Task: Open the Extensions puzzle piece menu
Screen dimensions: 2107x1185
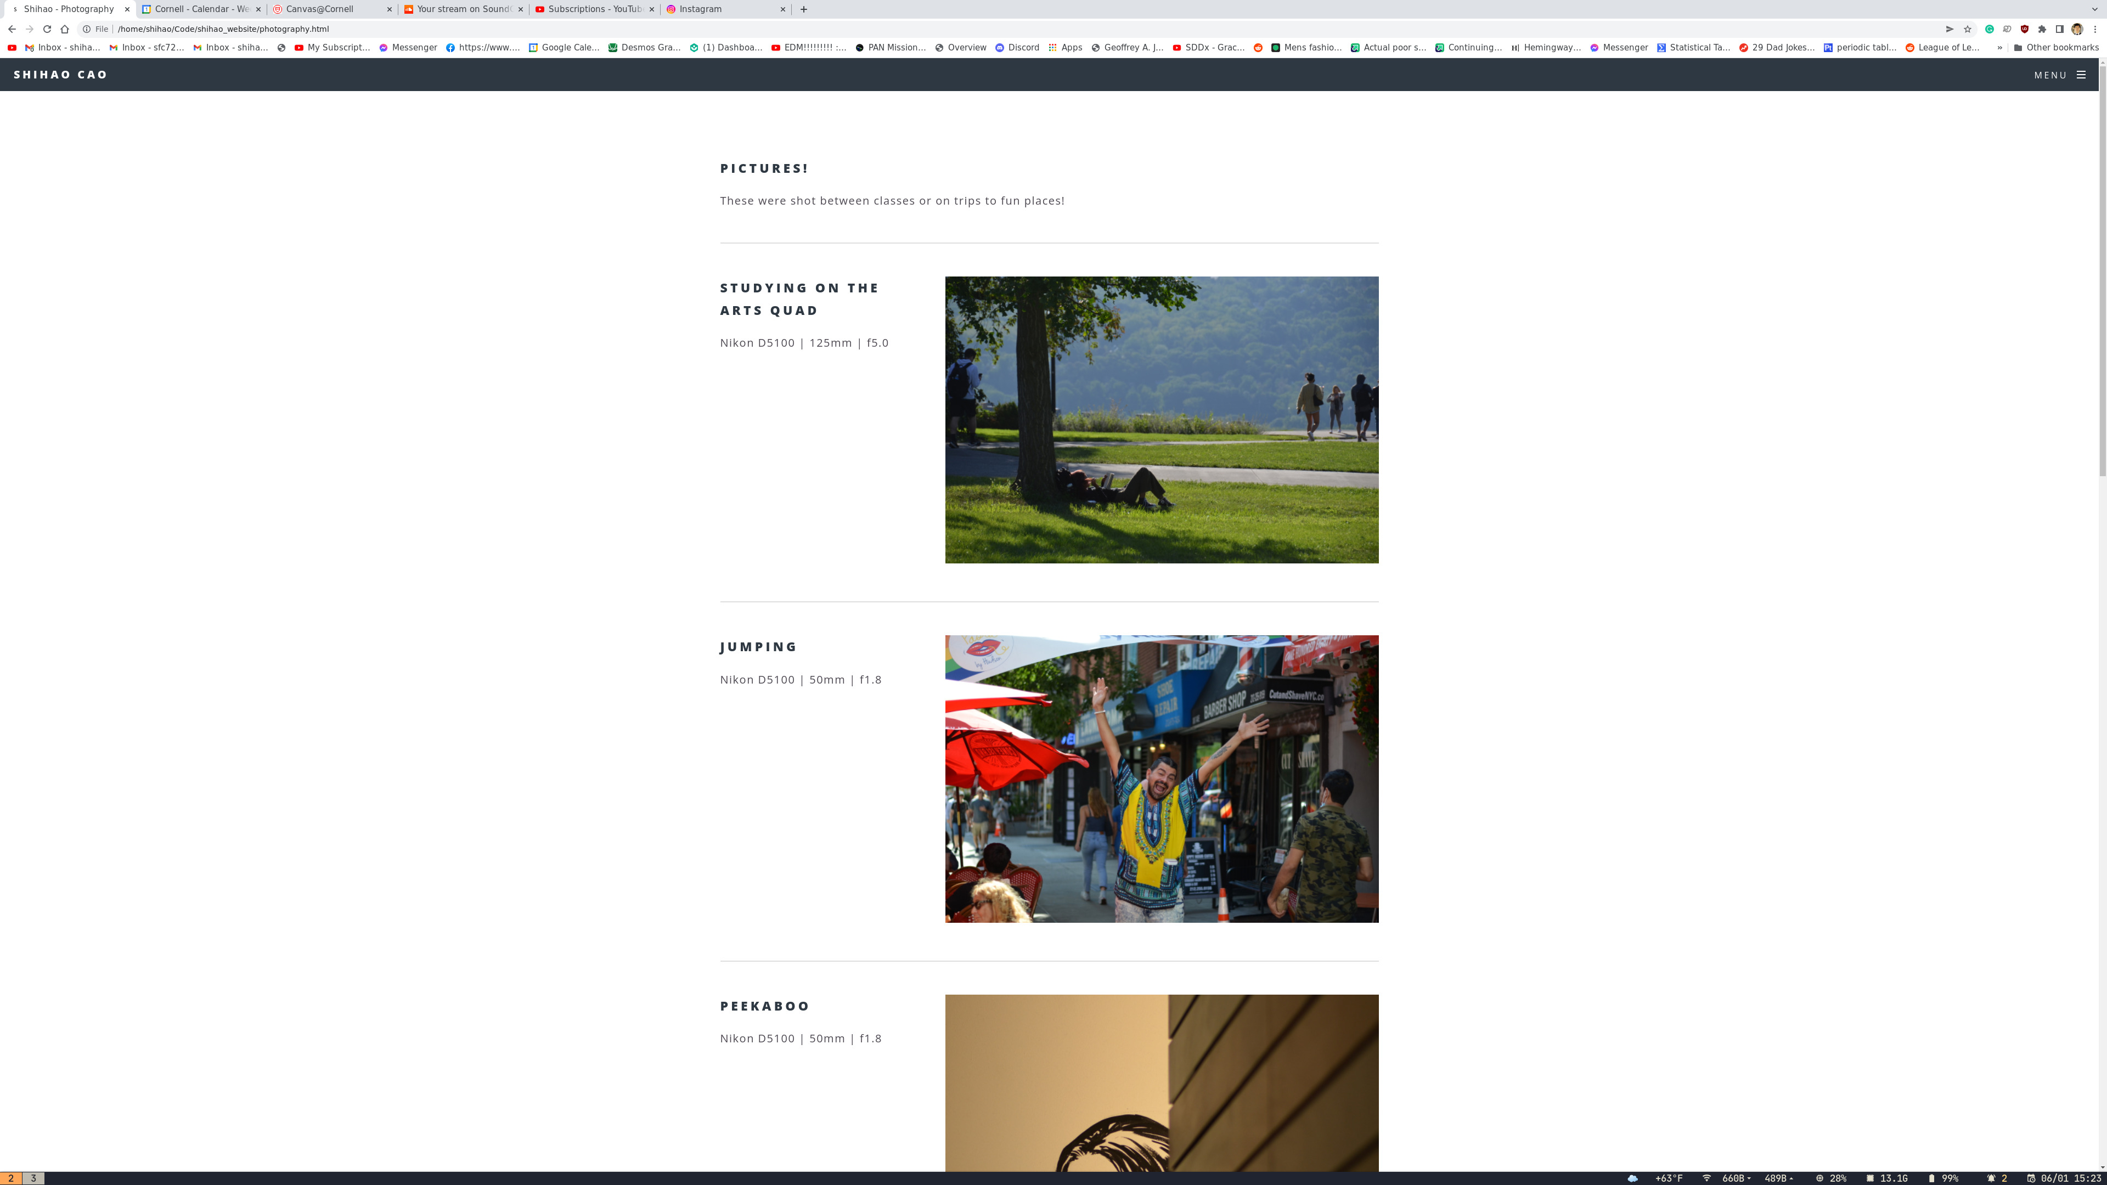Action: click(2042, 29)
